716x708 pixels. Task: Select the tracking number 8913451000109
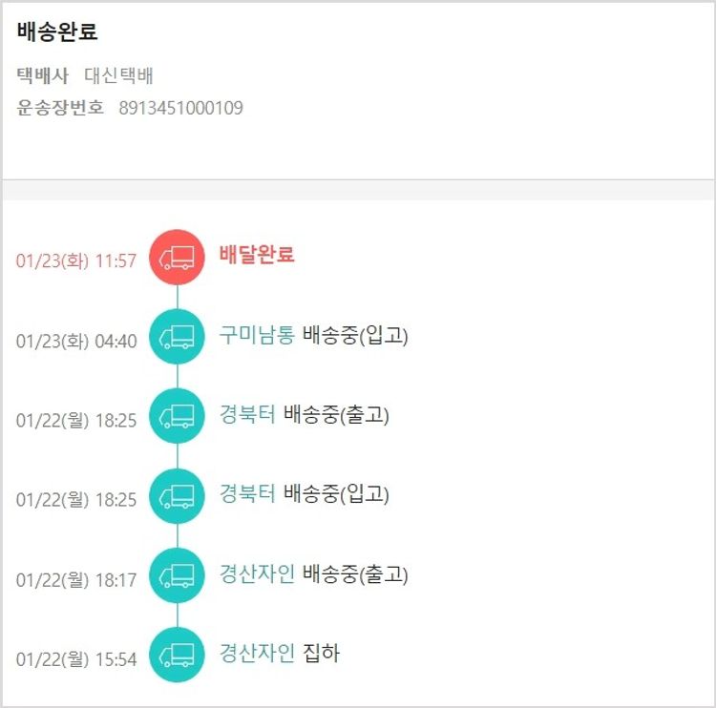pyautogui.click(x=180, y=108)
